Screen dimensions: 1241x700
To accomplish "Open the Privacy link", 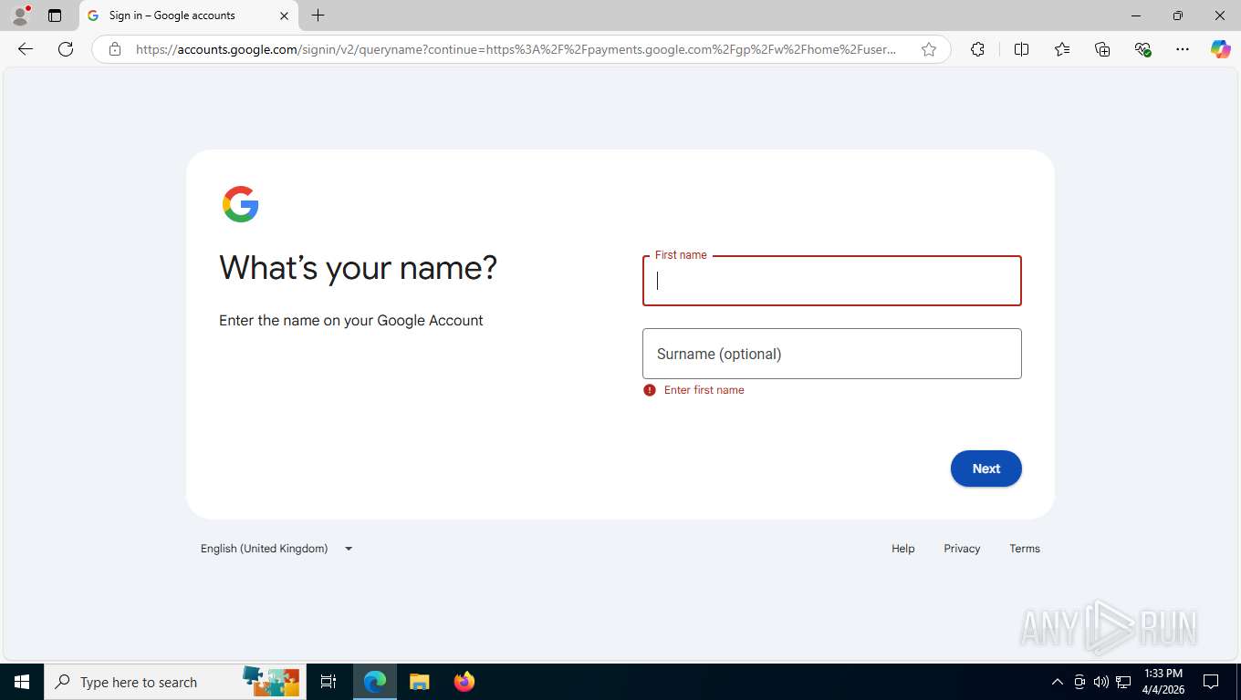I will click(x=962, y=549).
